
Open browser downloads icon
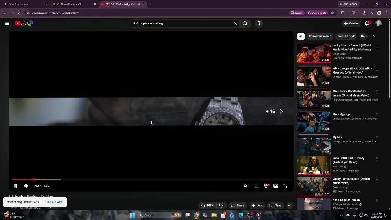point(364,13)
